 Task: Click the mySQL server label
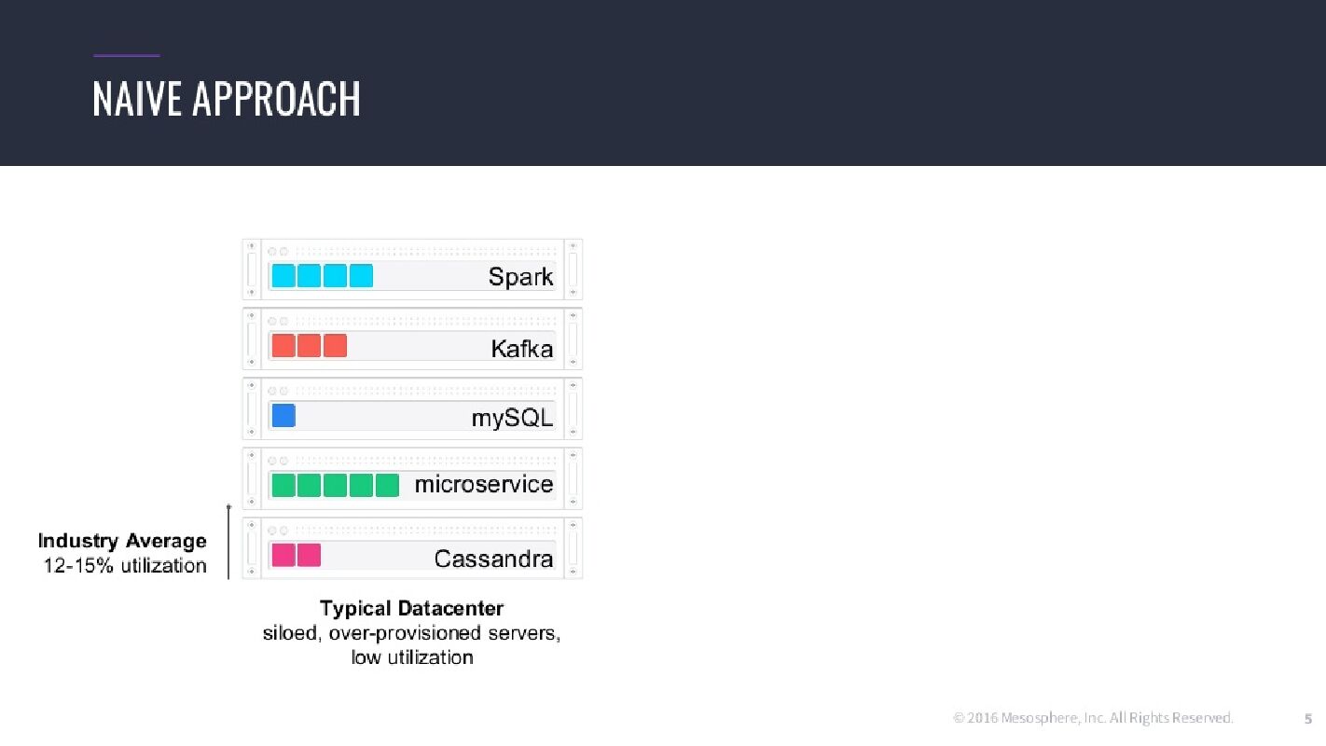[x=512, y=418]
